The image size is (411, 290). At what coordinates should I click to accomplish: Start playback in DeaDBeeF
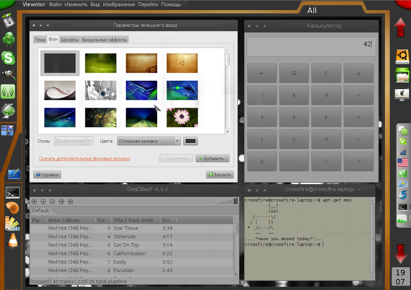pos(43,202)
